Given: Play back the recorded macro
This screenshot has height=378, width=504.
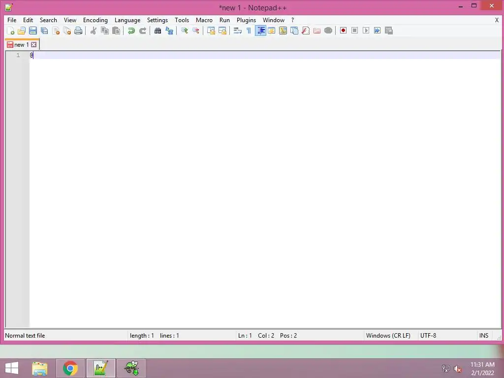Looking at the screenshot, I should pos(366,31).
